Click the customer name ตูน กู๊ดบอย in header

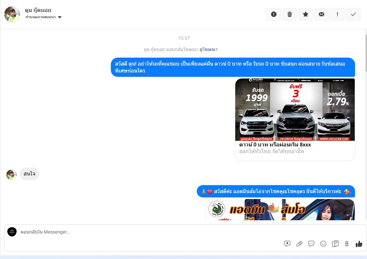pyautogui.click(x=38, y=10)
